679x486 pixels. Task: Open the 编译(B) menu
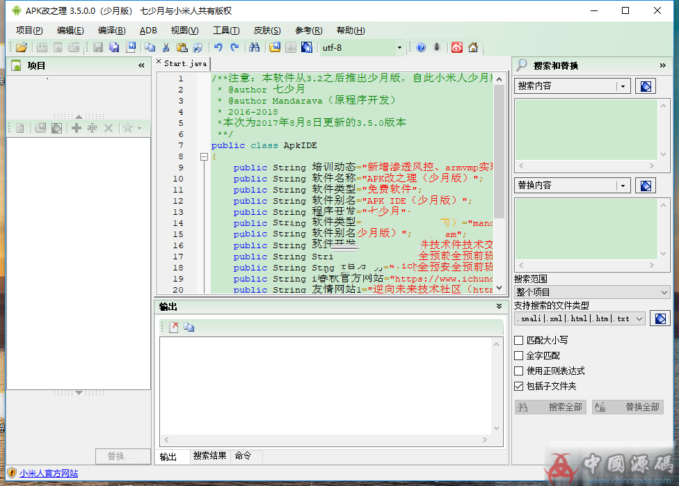tap(111, 31)
